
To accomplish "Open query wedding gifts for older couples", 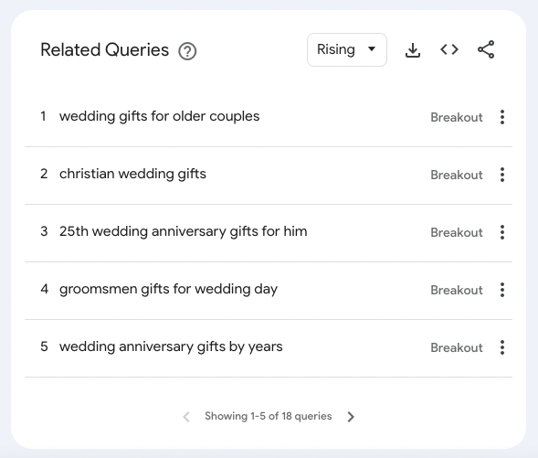I will [x=160, y=117].
